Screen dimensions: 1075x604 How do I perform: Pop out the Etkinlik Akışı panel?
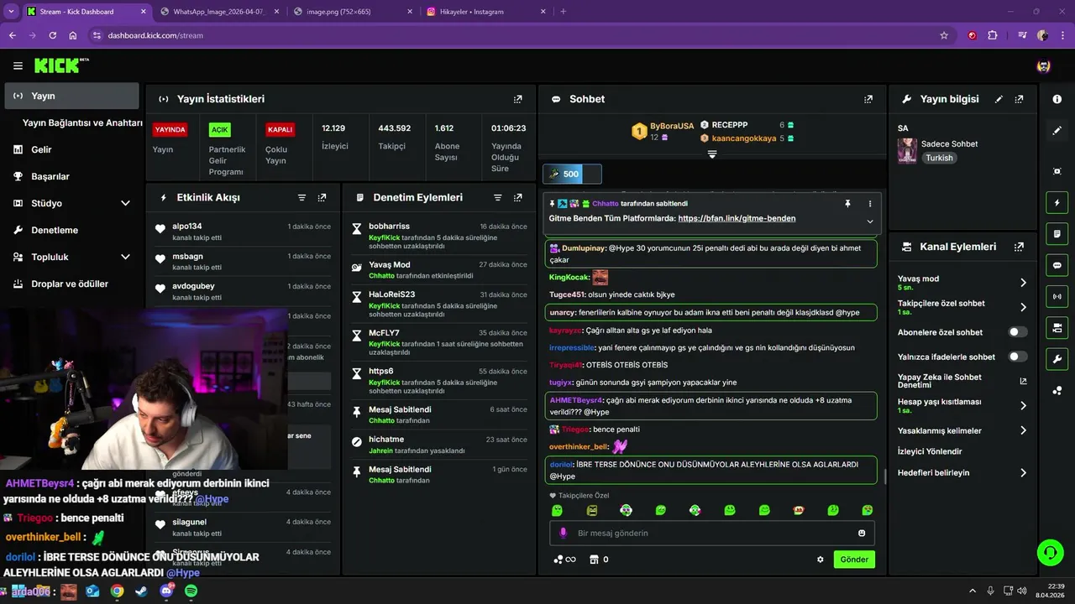click(322, 198)
